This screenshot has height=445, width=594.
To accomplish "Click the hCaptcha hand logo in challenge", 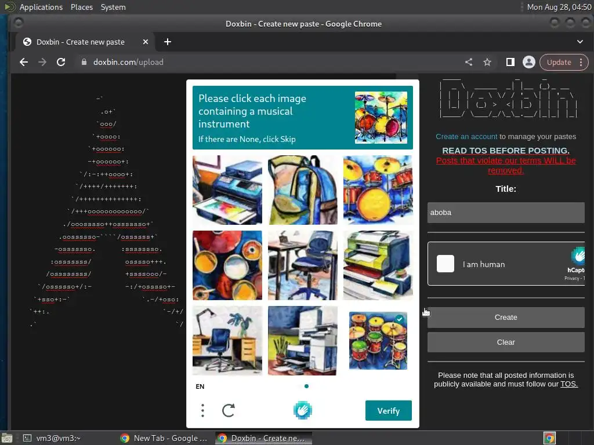I will (x=302, y=410).
